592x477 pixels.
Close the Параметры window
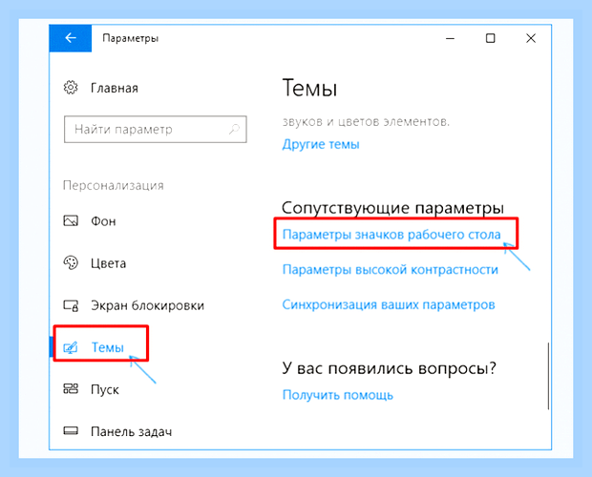coord(531,38)
